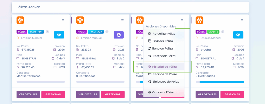Click PÓLIZA badge on policy 67735225 card
Screen dimensions: 265x104
click(x=22, y=32)
